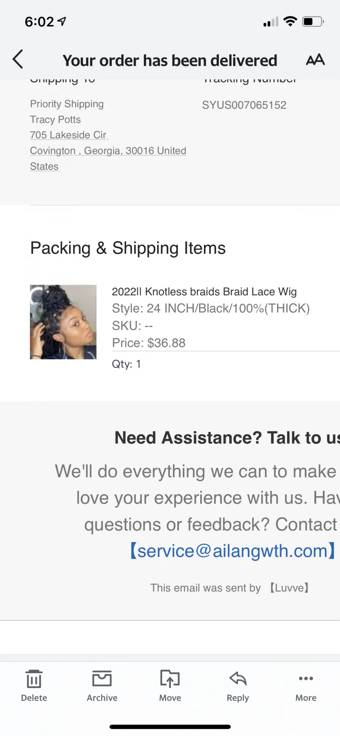Image resolution: width=340 pixels, height=736 pixels.
Task: Open text size AA options
Action: 315,59
